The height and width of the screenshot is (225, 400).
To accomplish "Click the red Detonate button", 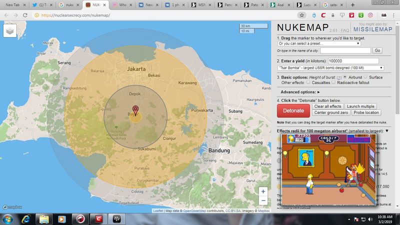I will point(293,110).
